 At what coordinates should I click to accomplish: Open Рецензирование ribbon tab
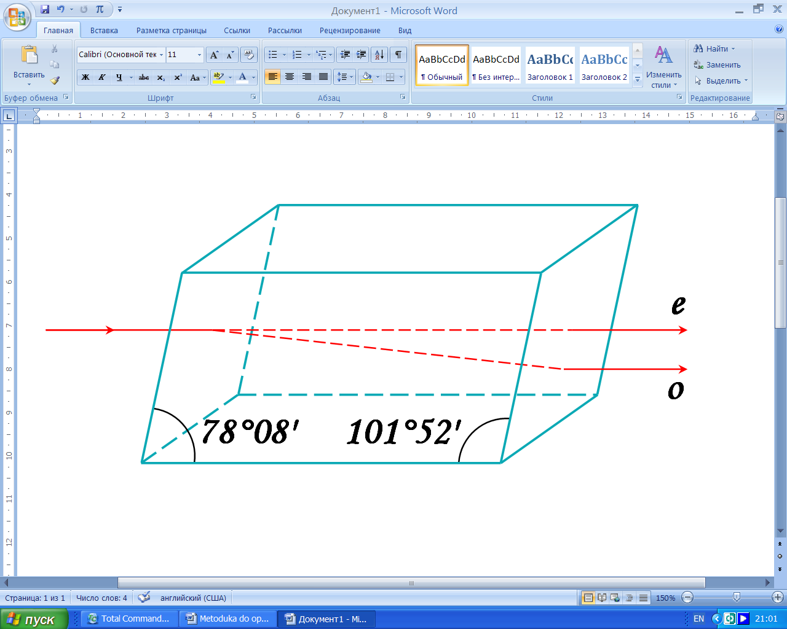350,30
